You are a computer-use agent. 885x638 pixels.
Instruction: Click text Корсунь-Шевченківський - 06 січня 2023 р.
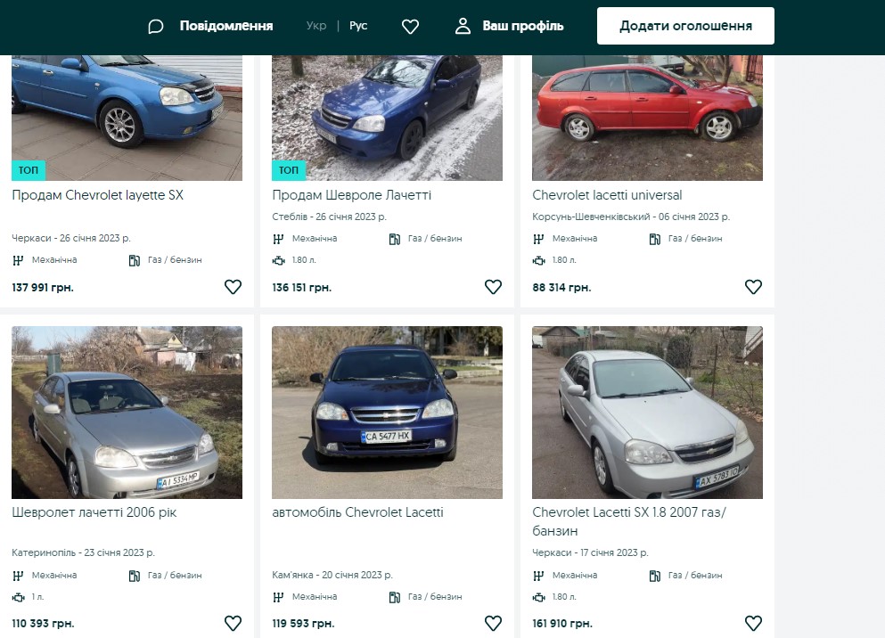[631, 217]
